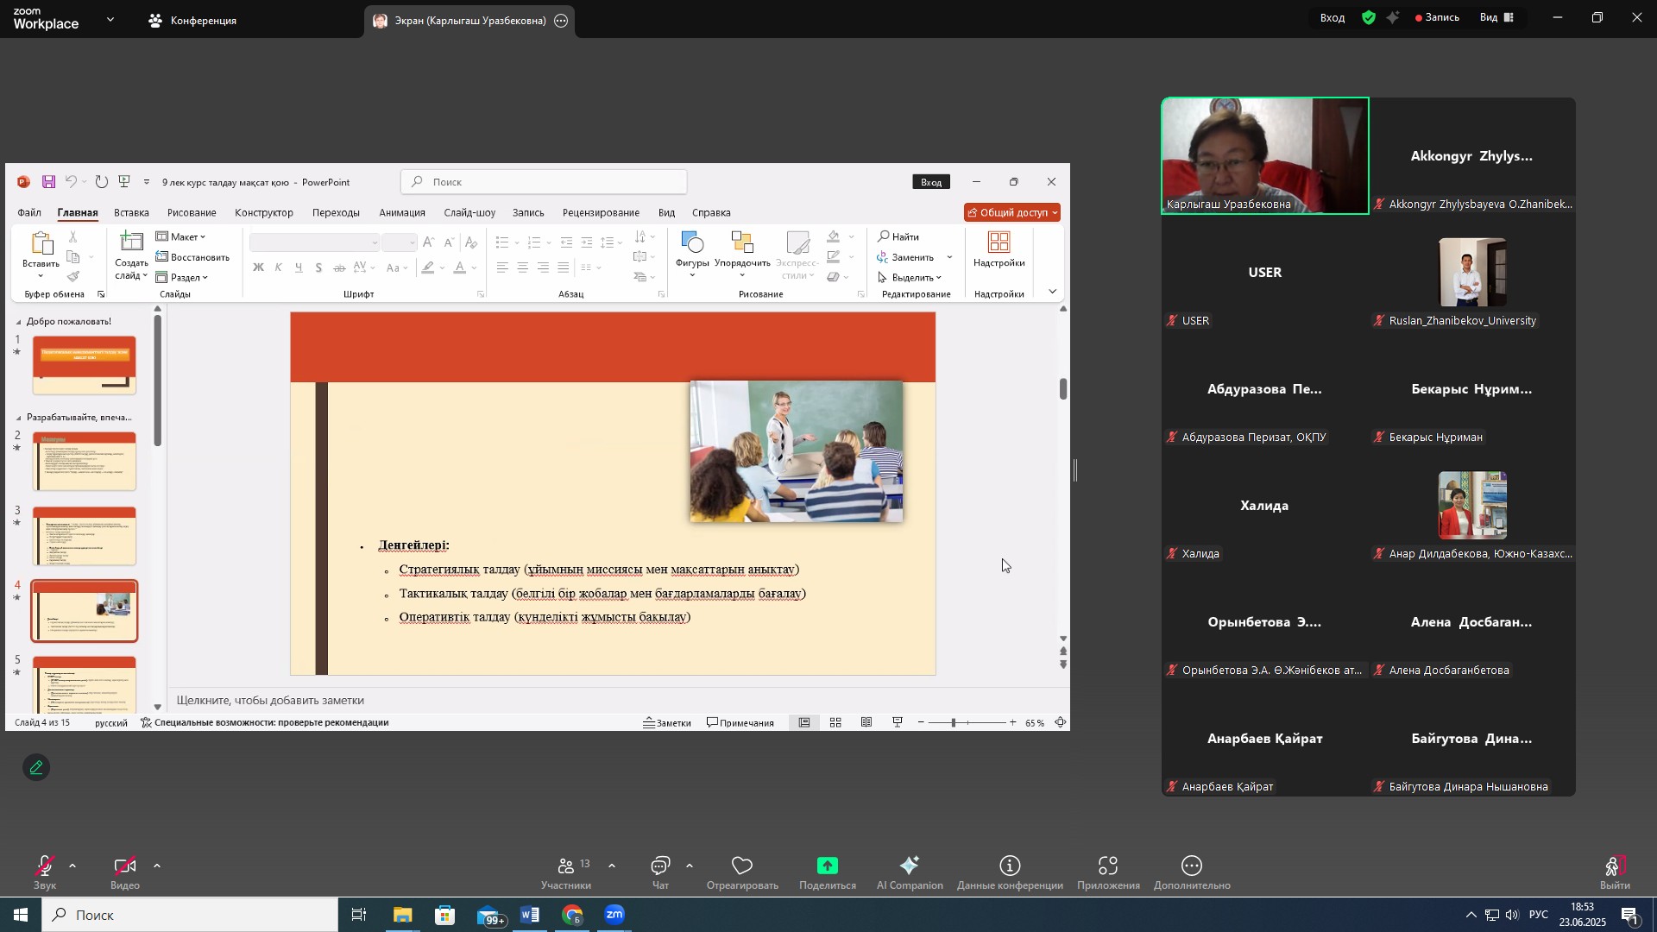This screenshot has width=1657, height=932.
Task: Turn on the camera video button
Action: tap(125, 867)
